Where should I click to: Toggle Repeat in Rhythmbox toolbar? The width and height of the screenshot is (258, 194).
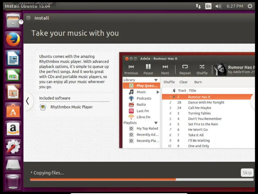pyautogui.click(x=185, y=70)
